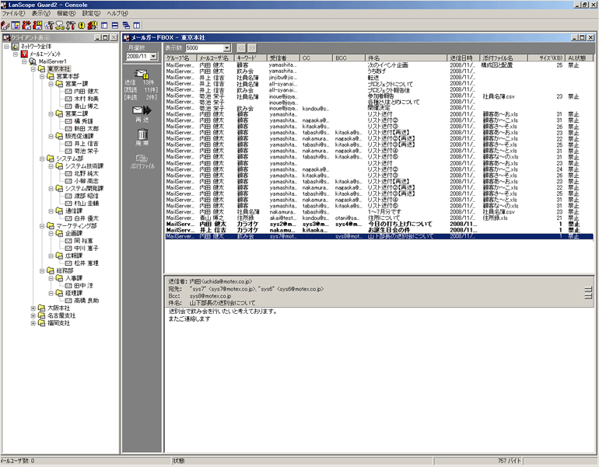Click the header expand button in preview pane
Screen dimensions: 599x467
pyautogui.click(x=588, y=290)
